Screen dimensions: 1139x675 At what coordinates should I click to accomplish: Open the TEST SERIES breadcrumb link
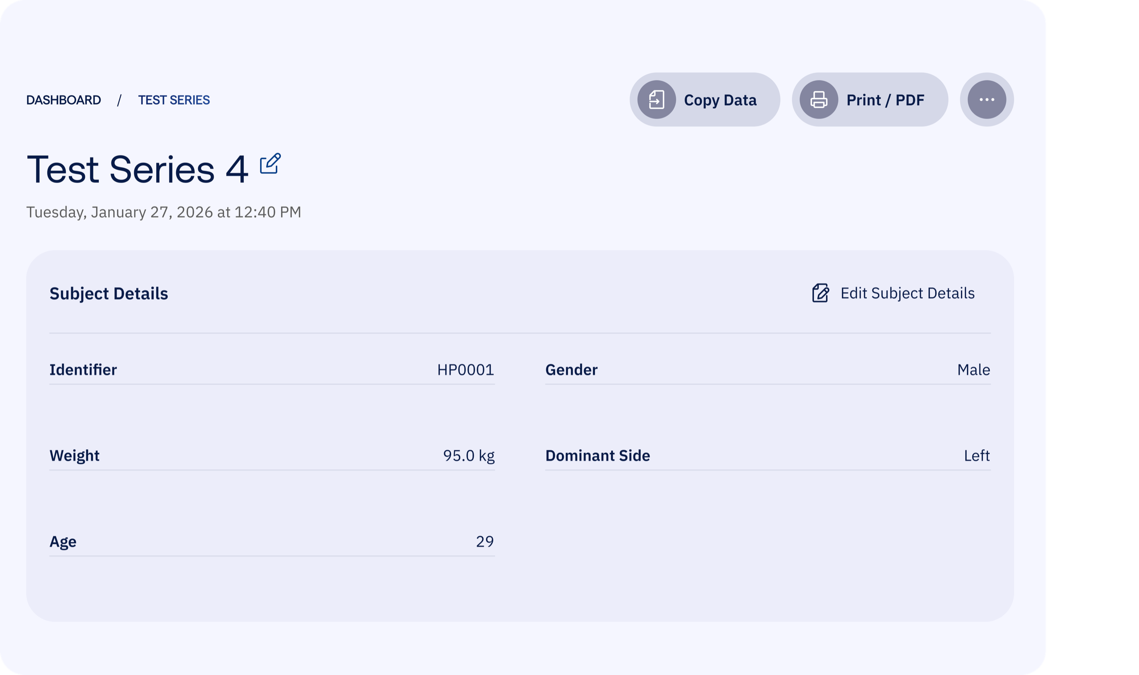click(174, 100)
